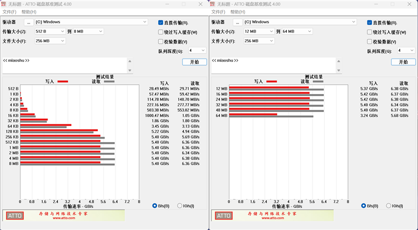
Task: Open the 12 MB transfer size dropdown
Action: click(259, 31)
